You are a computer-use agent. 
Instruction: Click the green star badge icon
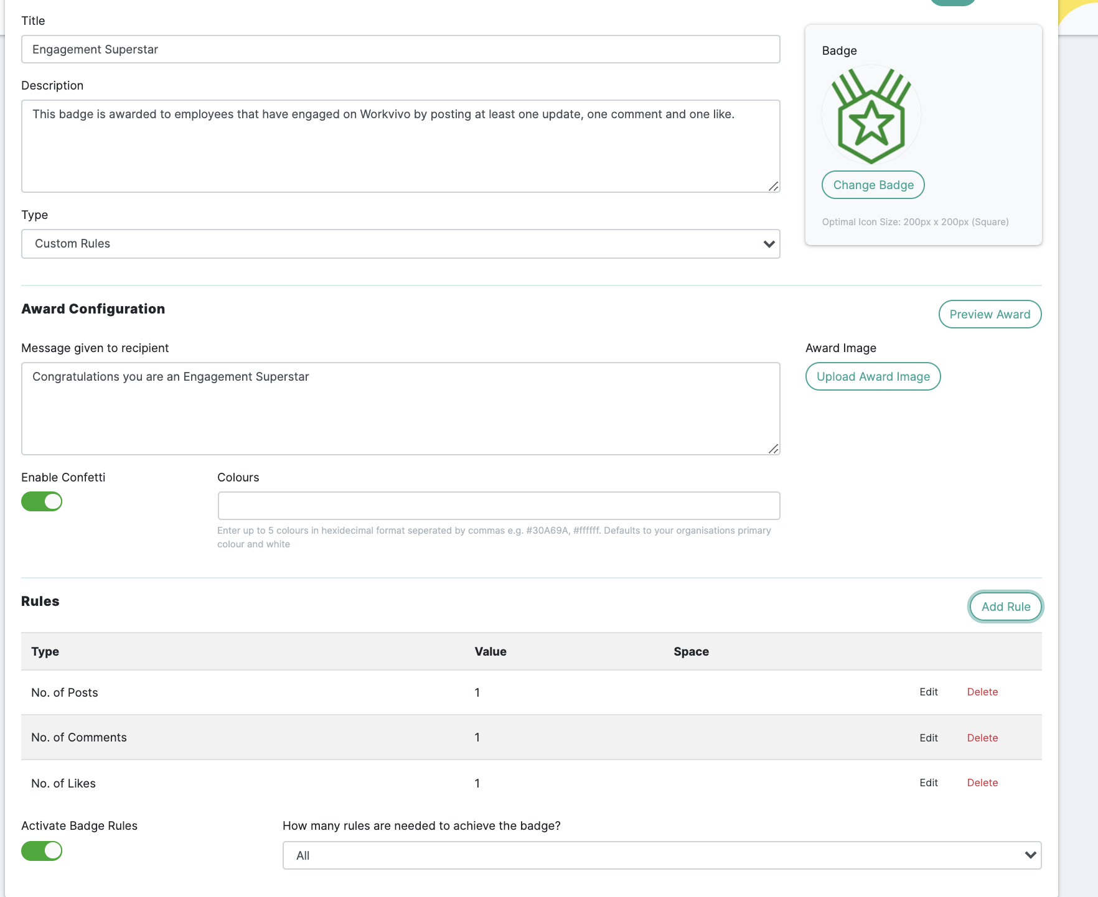pyautogui.click(x=871, y=115)
